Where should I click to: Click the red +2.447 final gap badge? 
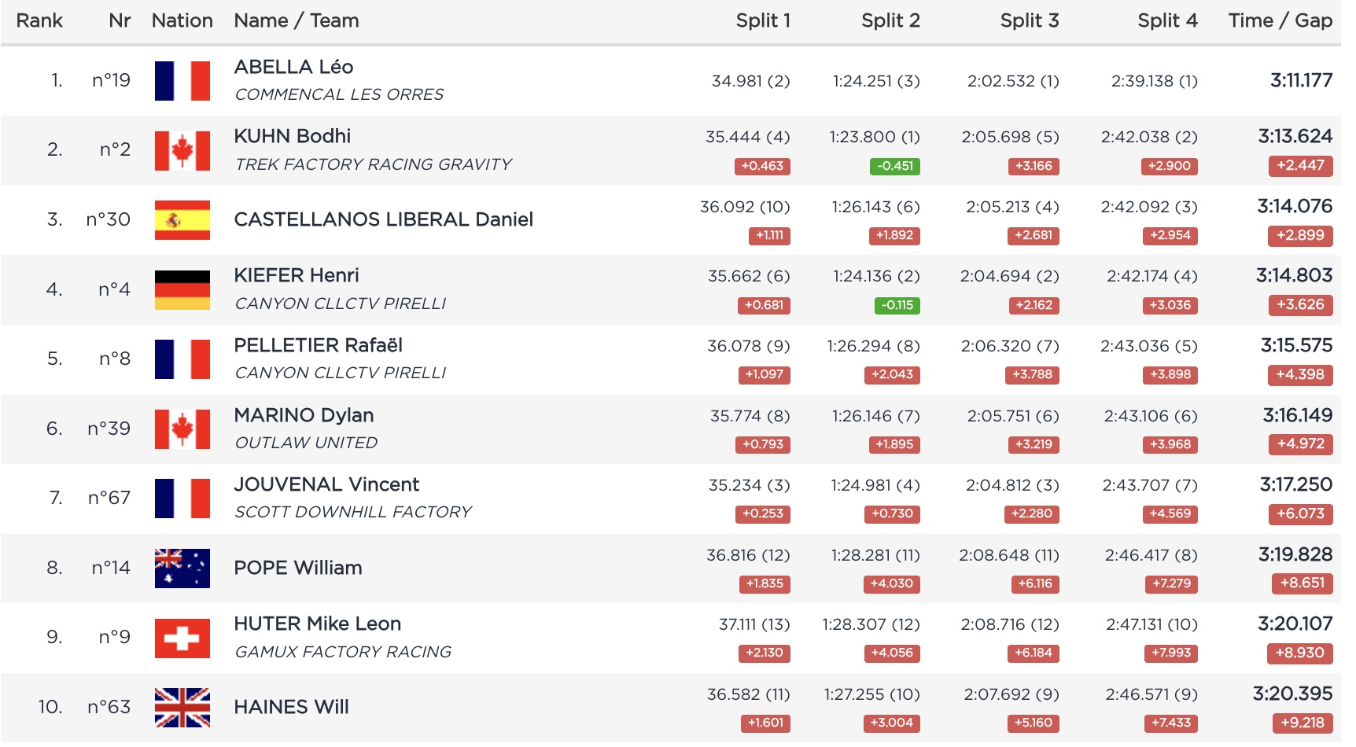[1300, 166]
